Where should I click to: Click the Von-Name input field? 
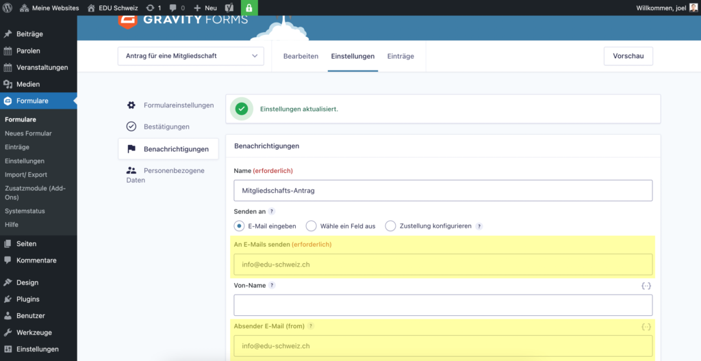443,305
